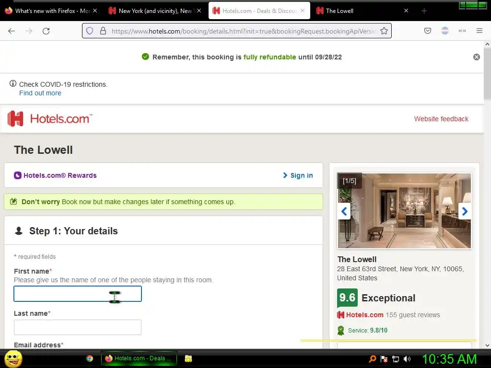Focus the First name input field
The width and height of the screenshot is (491, 368).
(x=78, y=294)
